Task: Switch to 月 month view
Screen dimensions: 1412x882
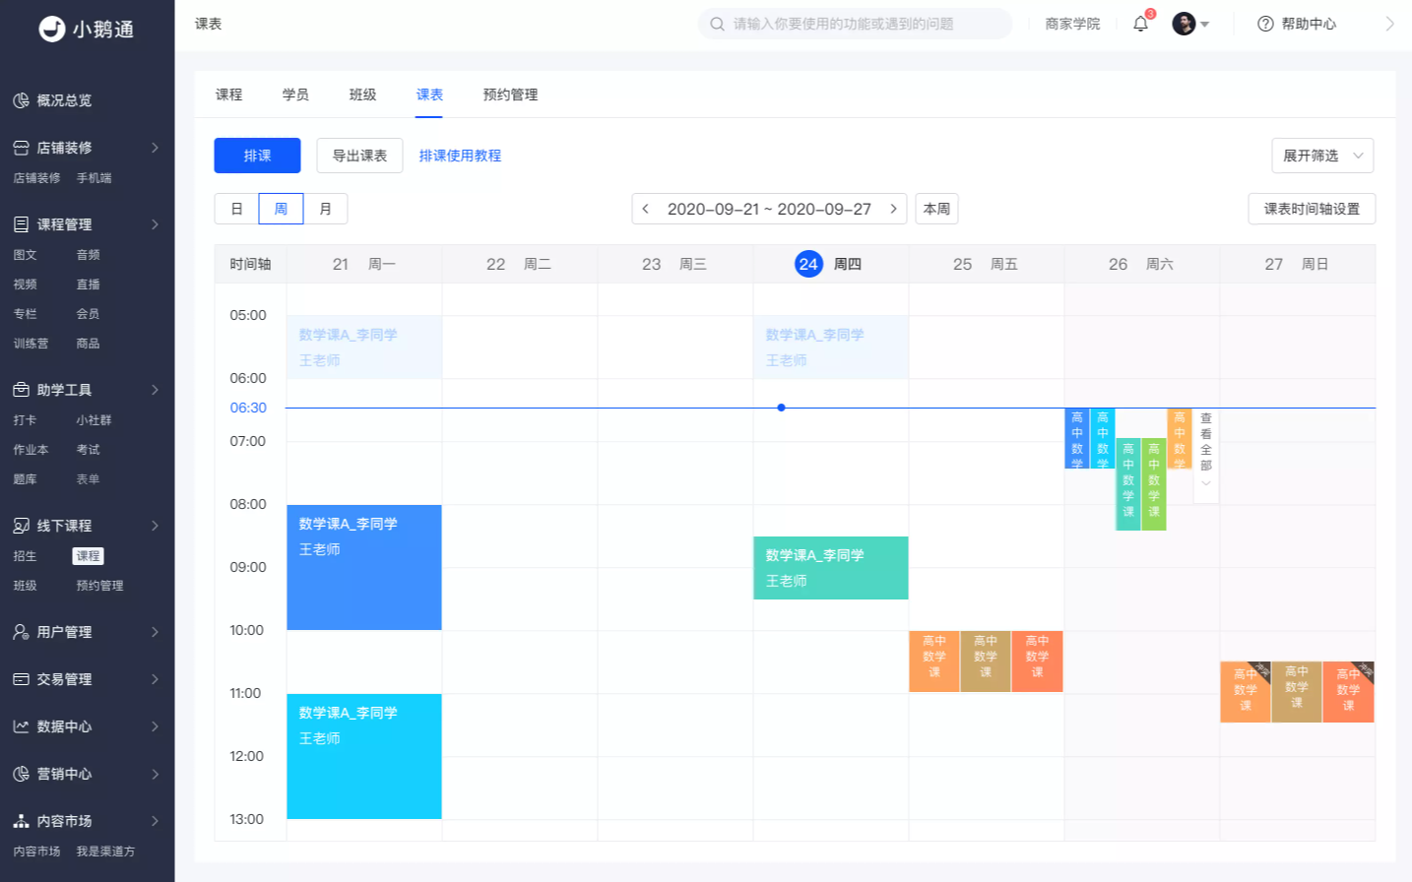Action: (325, 209)
